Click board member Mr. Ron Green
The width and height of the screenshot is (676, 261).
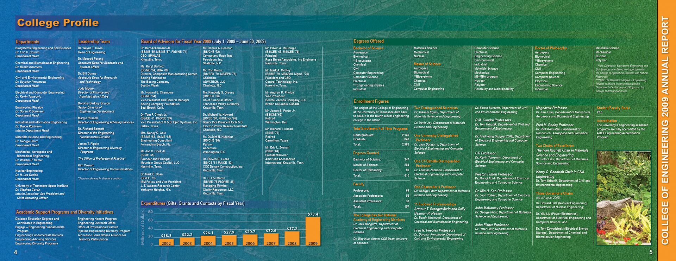coord(212,70)
